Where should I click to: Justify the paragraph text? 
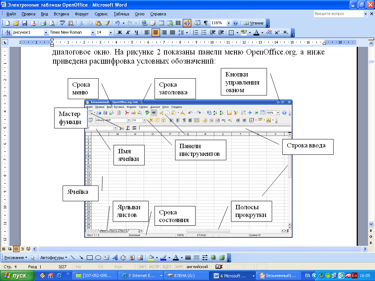point(172,32)
